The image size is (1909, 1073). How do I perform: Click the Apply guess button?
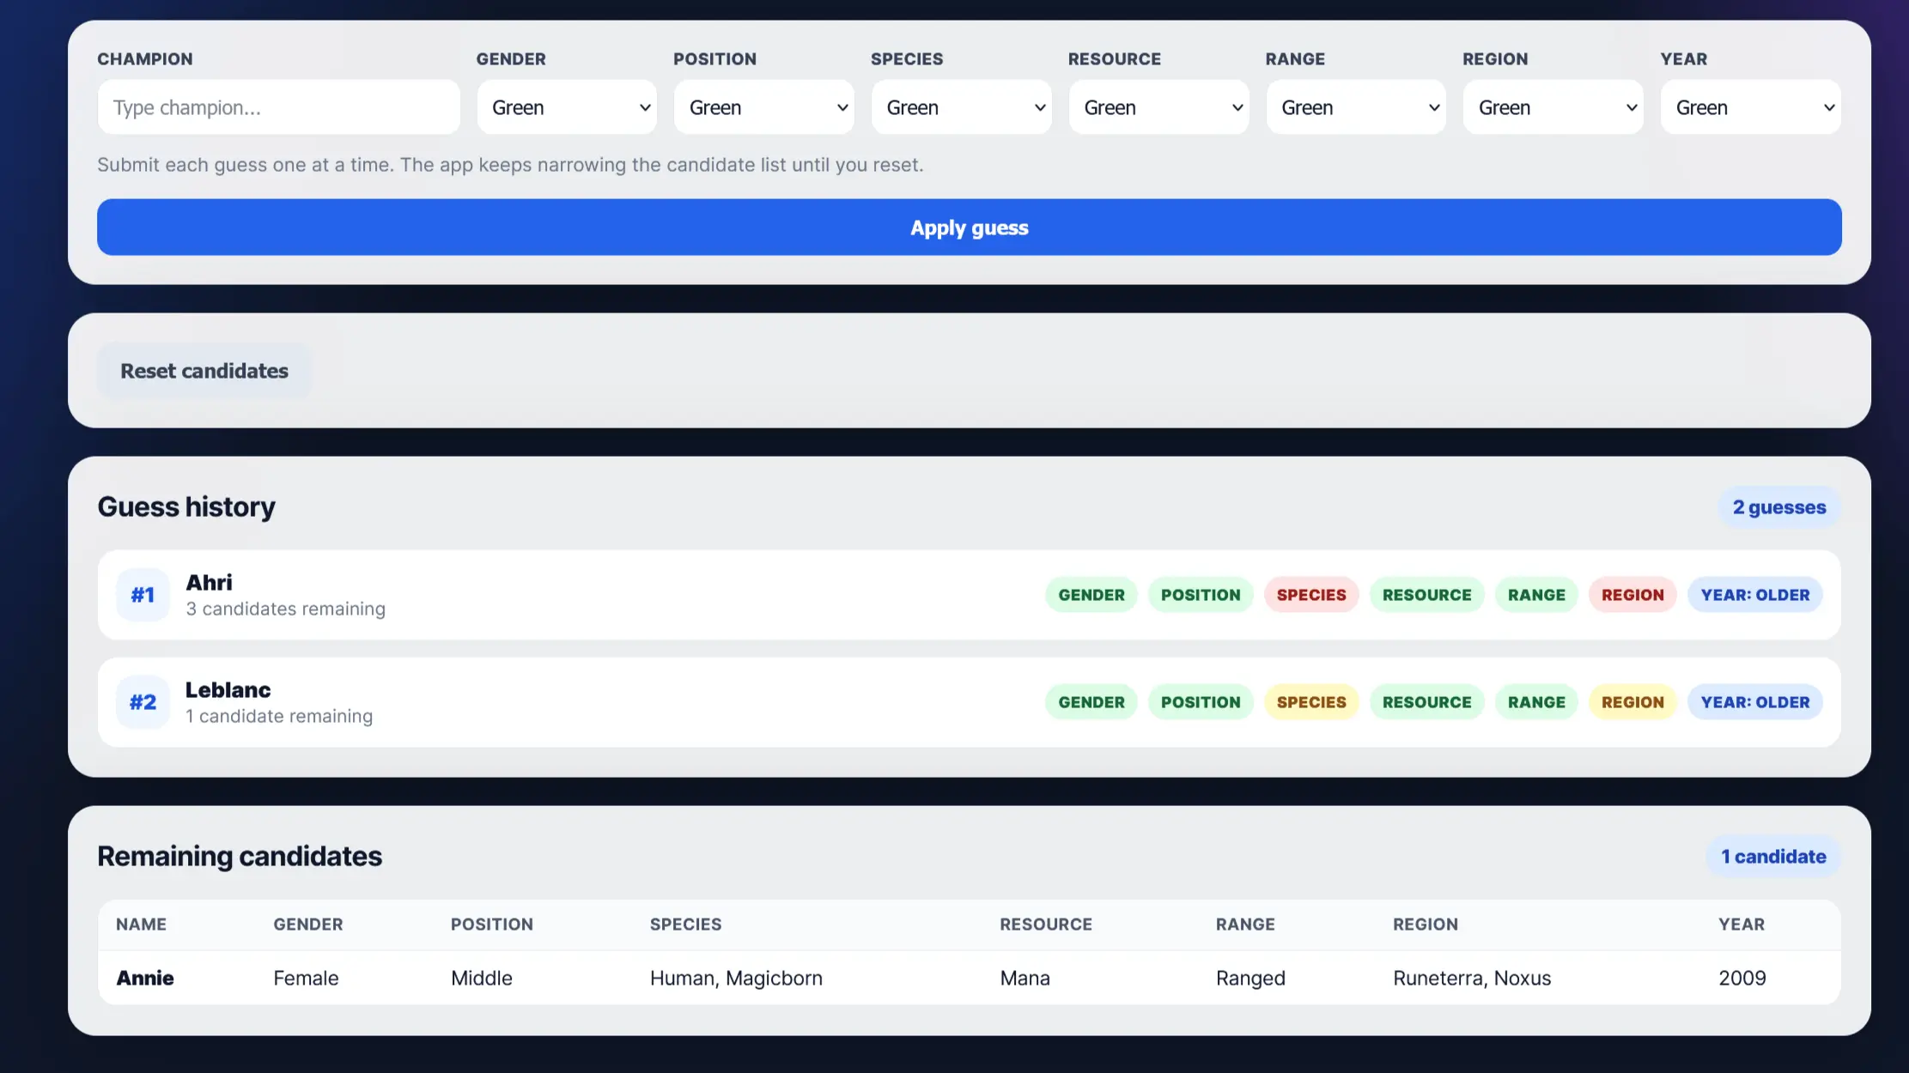(x=970, y=227)
